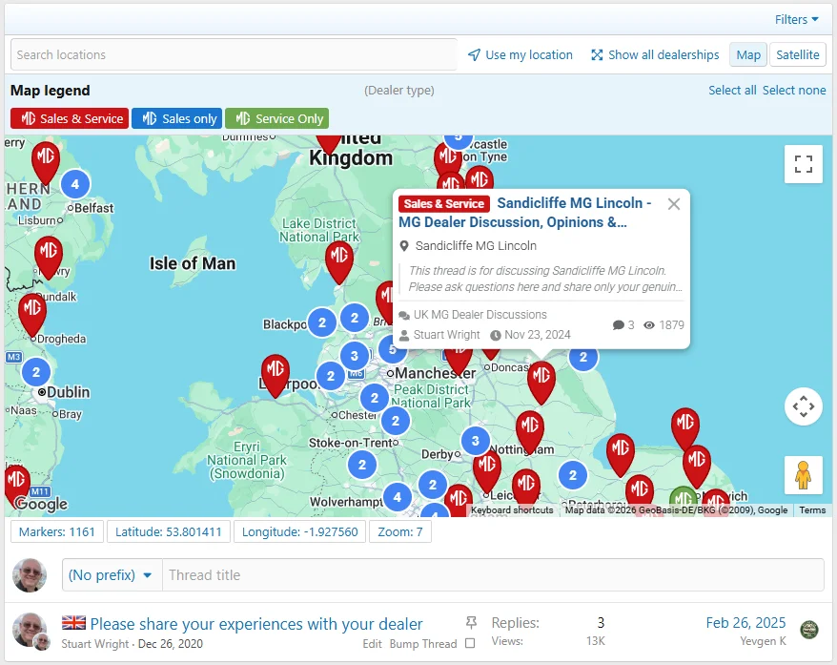Click Yevgen K user name
This screenshot has width=837, height=665.
click(x=763, y=641)
